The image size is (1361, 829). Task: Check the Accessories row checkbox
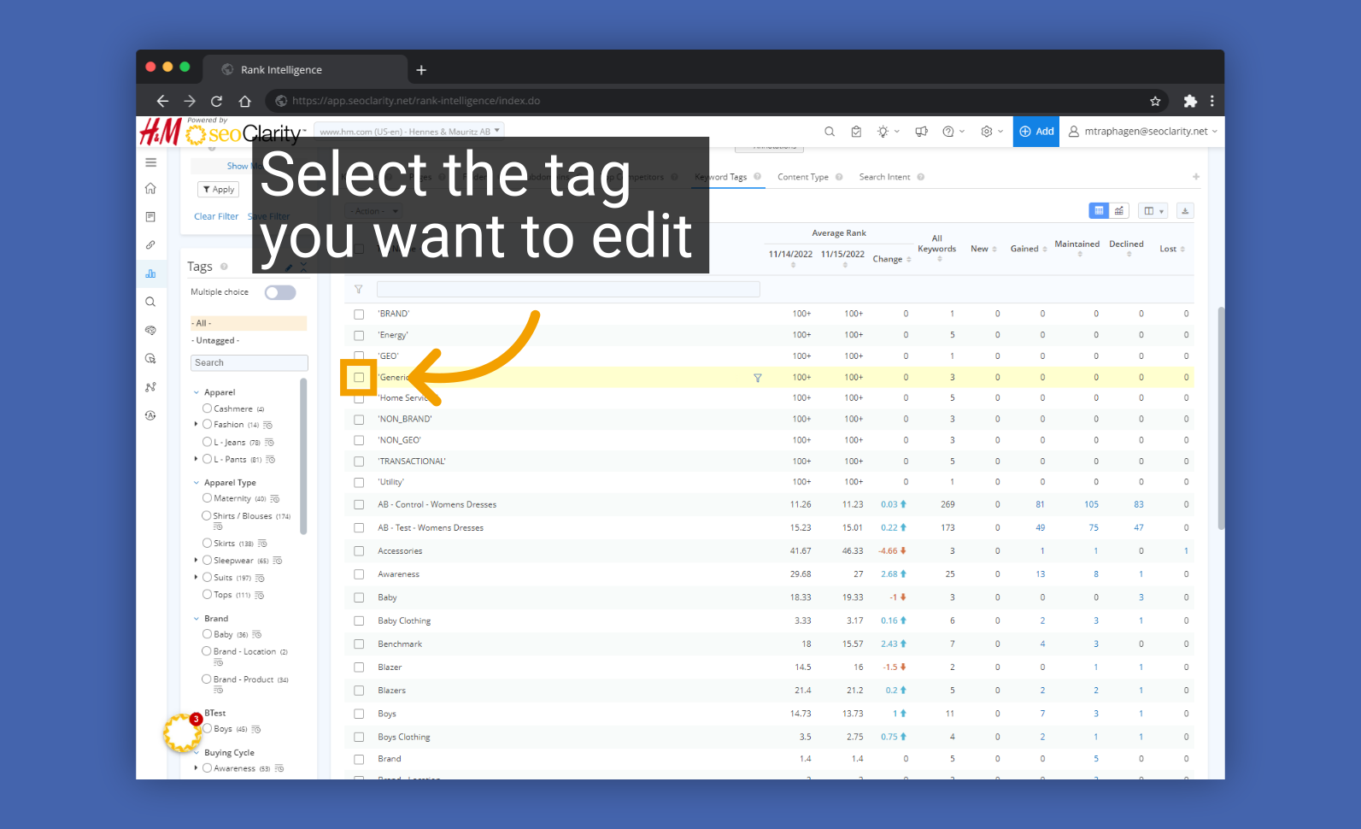click(x=359, y=551)
